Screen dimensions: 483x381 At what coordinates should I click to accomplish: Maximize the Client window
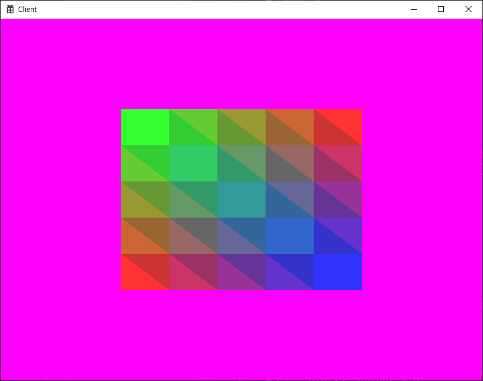click(x=441, y=9)
